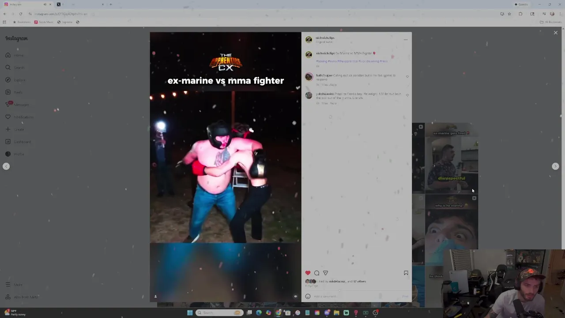The image size is (565, 318).
Task: Close the post overlay with the X
Action: point(556,33)
